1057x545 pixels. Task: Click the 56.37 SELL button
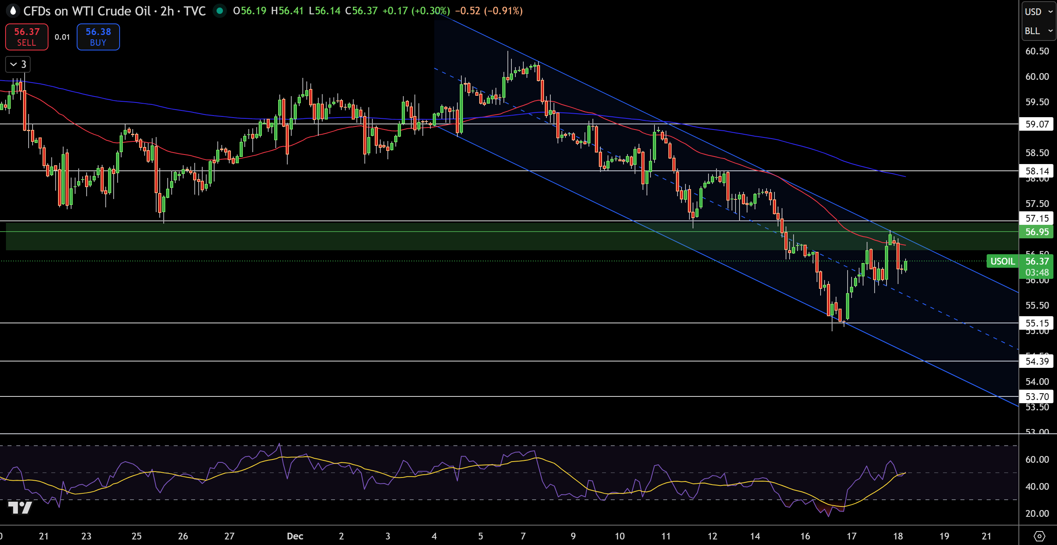pyautogui.click(x=27, y=37)
